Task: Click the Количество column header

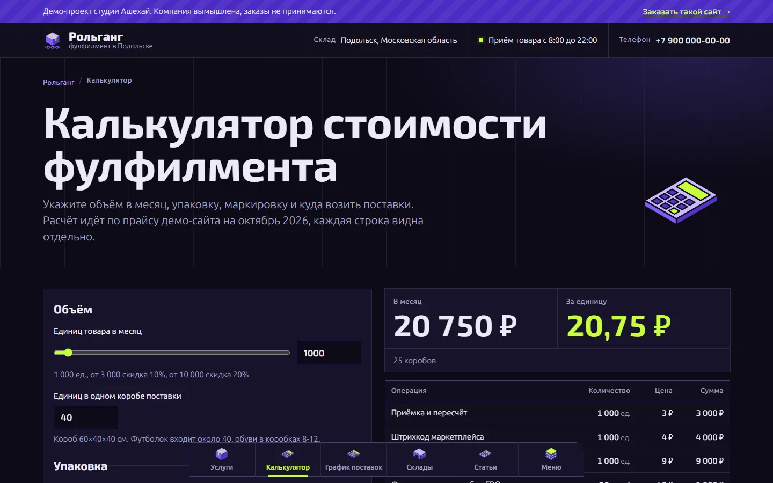Action: tap(609, 391)
